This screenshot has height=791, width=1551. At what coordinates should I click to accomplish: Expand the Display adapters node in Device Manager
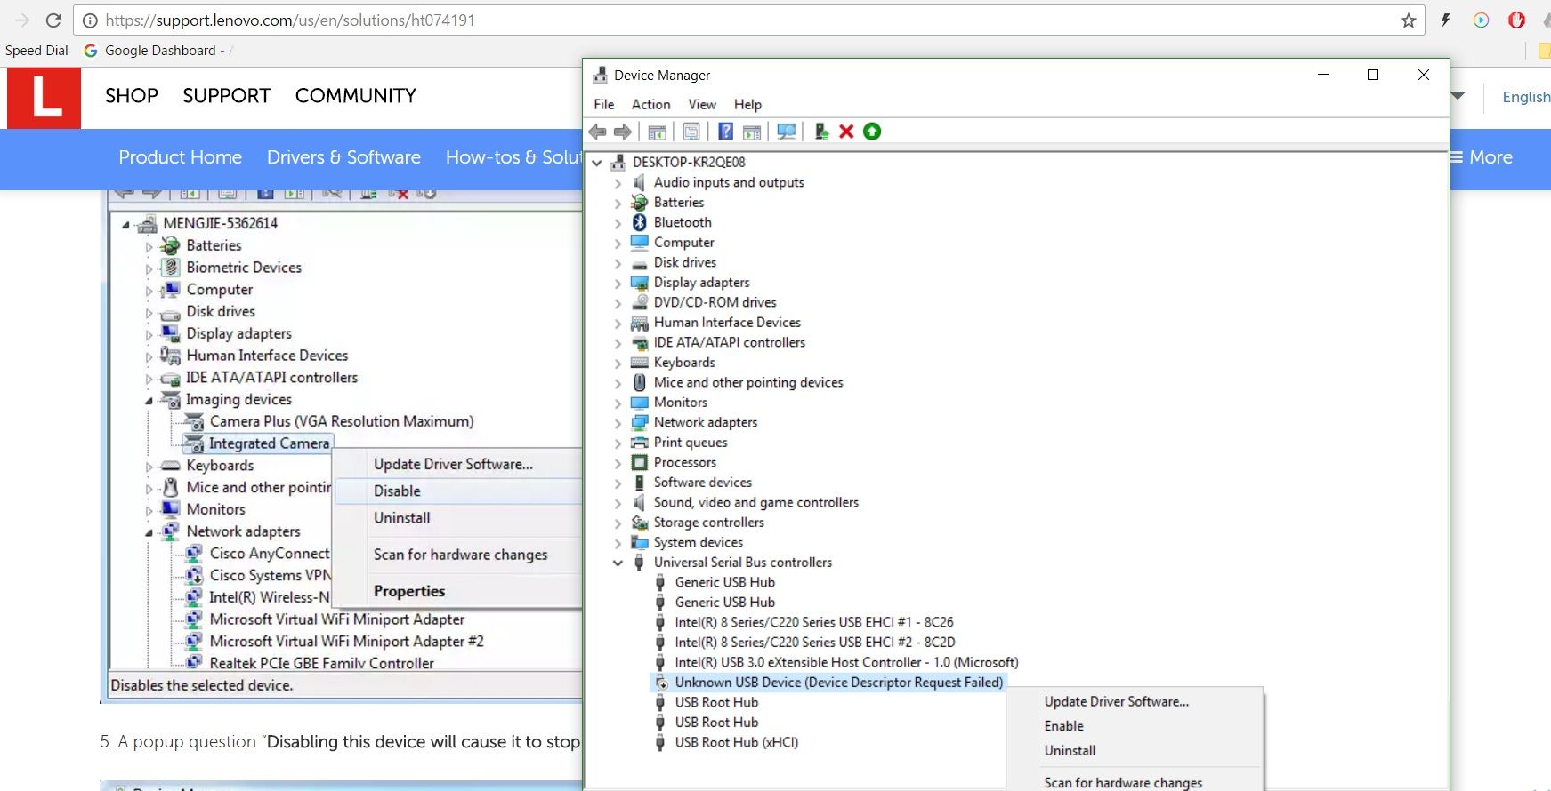618,283
